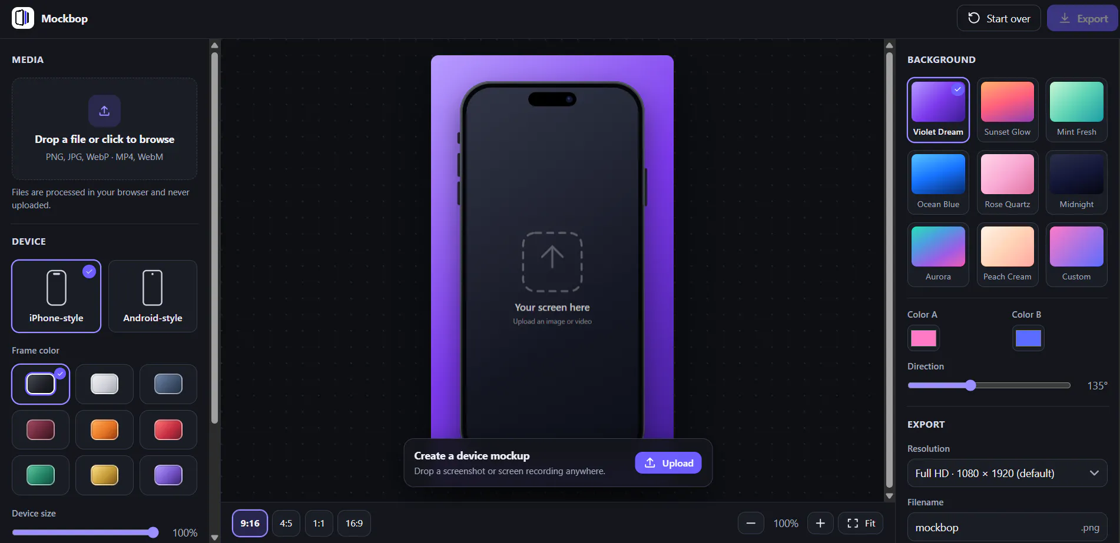
Task: Select the Midnight background
Action: (x=1076, y=182)
